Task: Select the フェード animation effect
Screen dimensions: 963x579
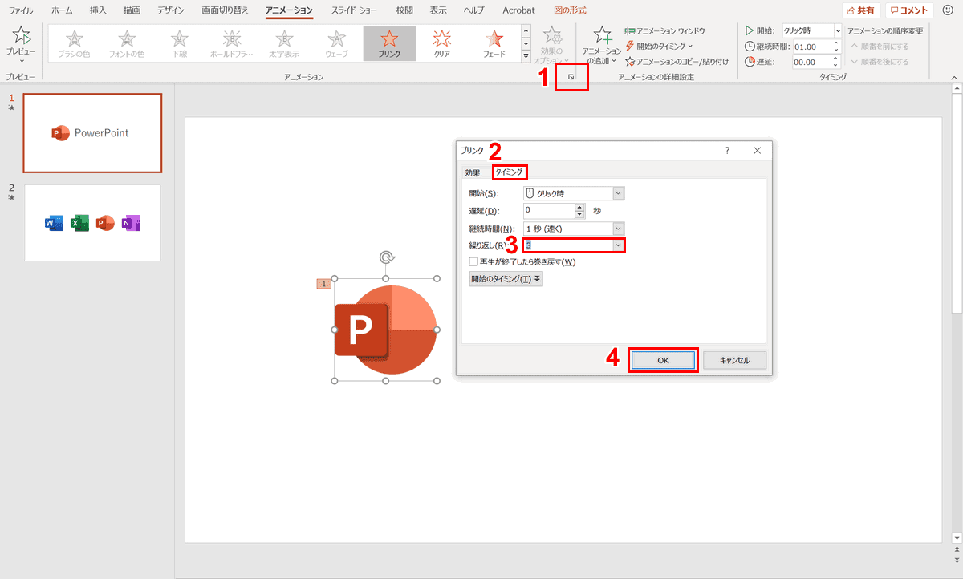Action: point(494,43)
